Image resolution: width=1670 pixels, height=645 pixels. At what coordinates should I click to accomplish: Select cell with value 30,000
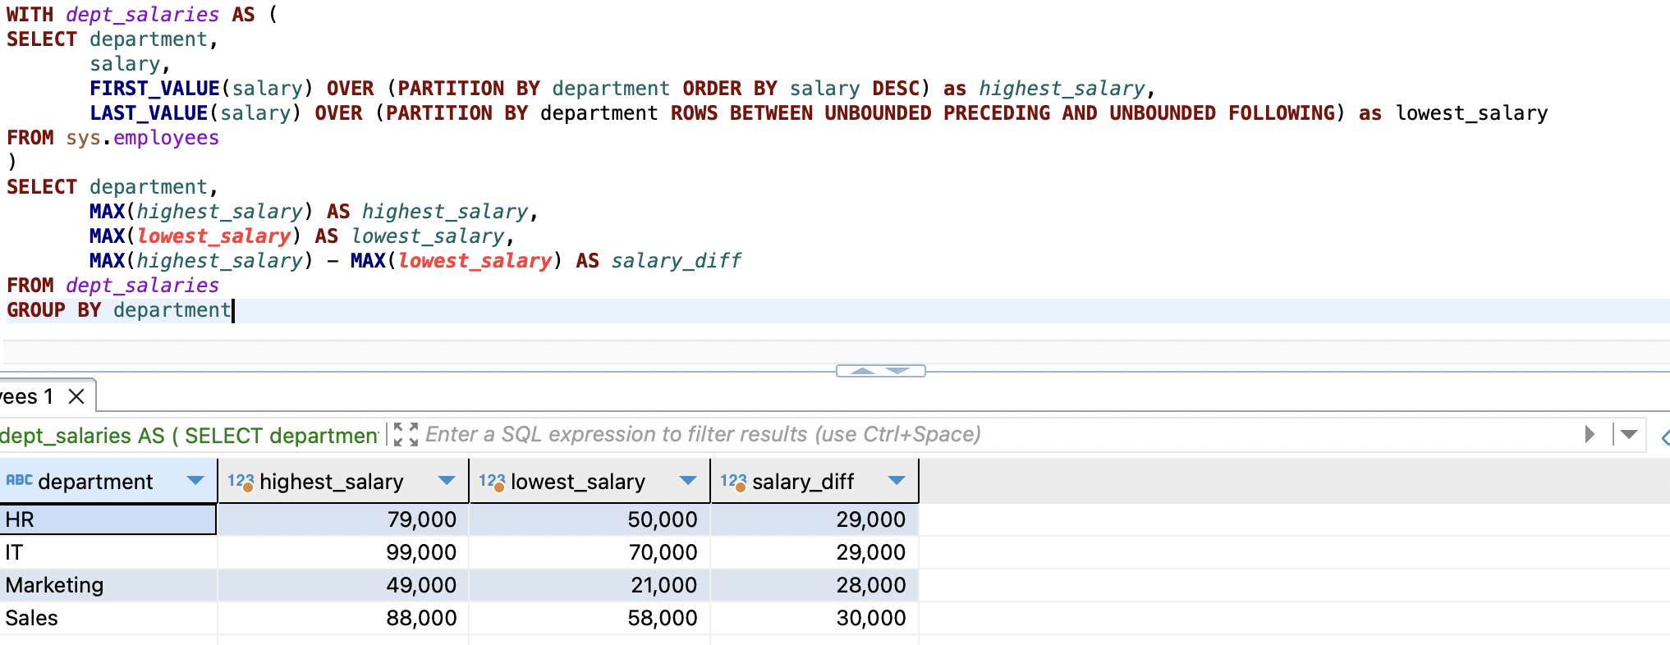(814, 618)
